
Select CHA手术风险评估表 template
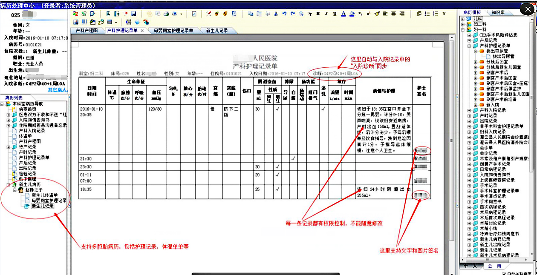click(x=498, y=35)
